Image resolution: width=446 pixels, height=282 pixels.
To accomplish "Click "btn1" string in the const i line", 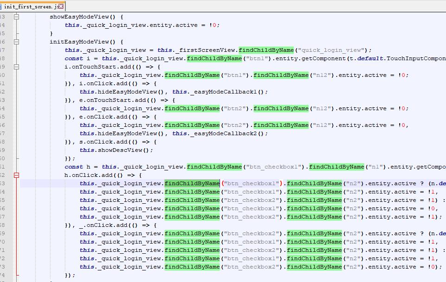I will tap(257, 58).
